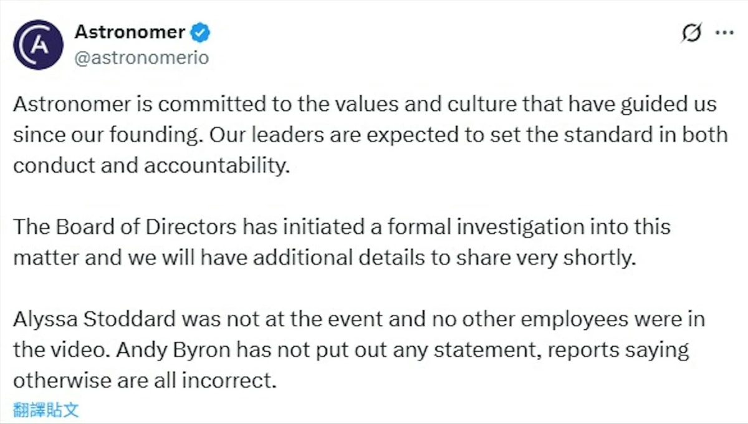The width and height of the screenshot is (748, 424).
Task: Click the name 'Alyssa Stoddard' in the post
Action: point(95,320)
